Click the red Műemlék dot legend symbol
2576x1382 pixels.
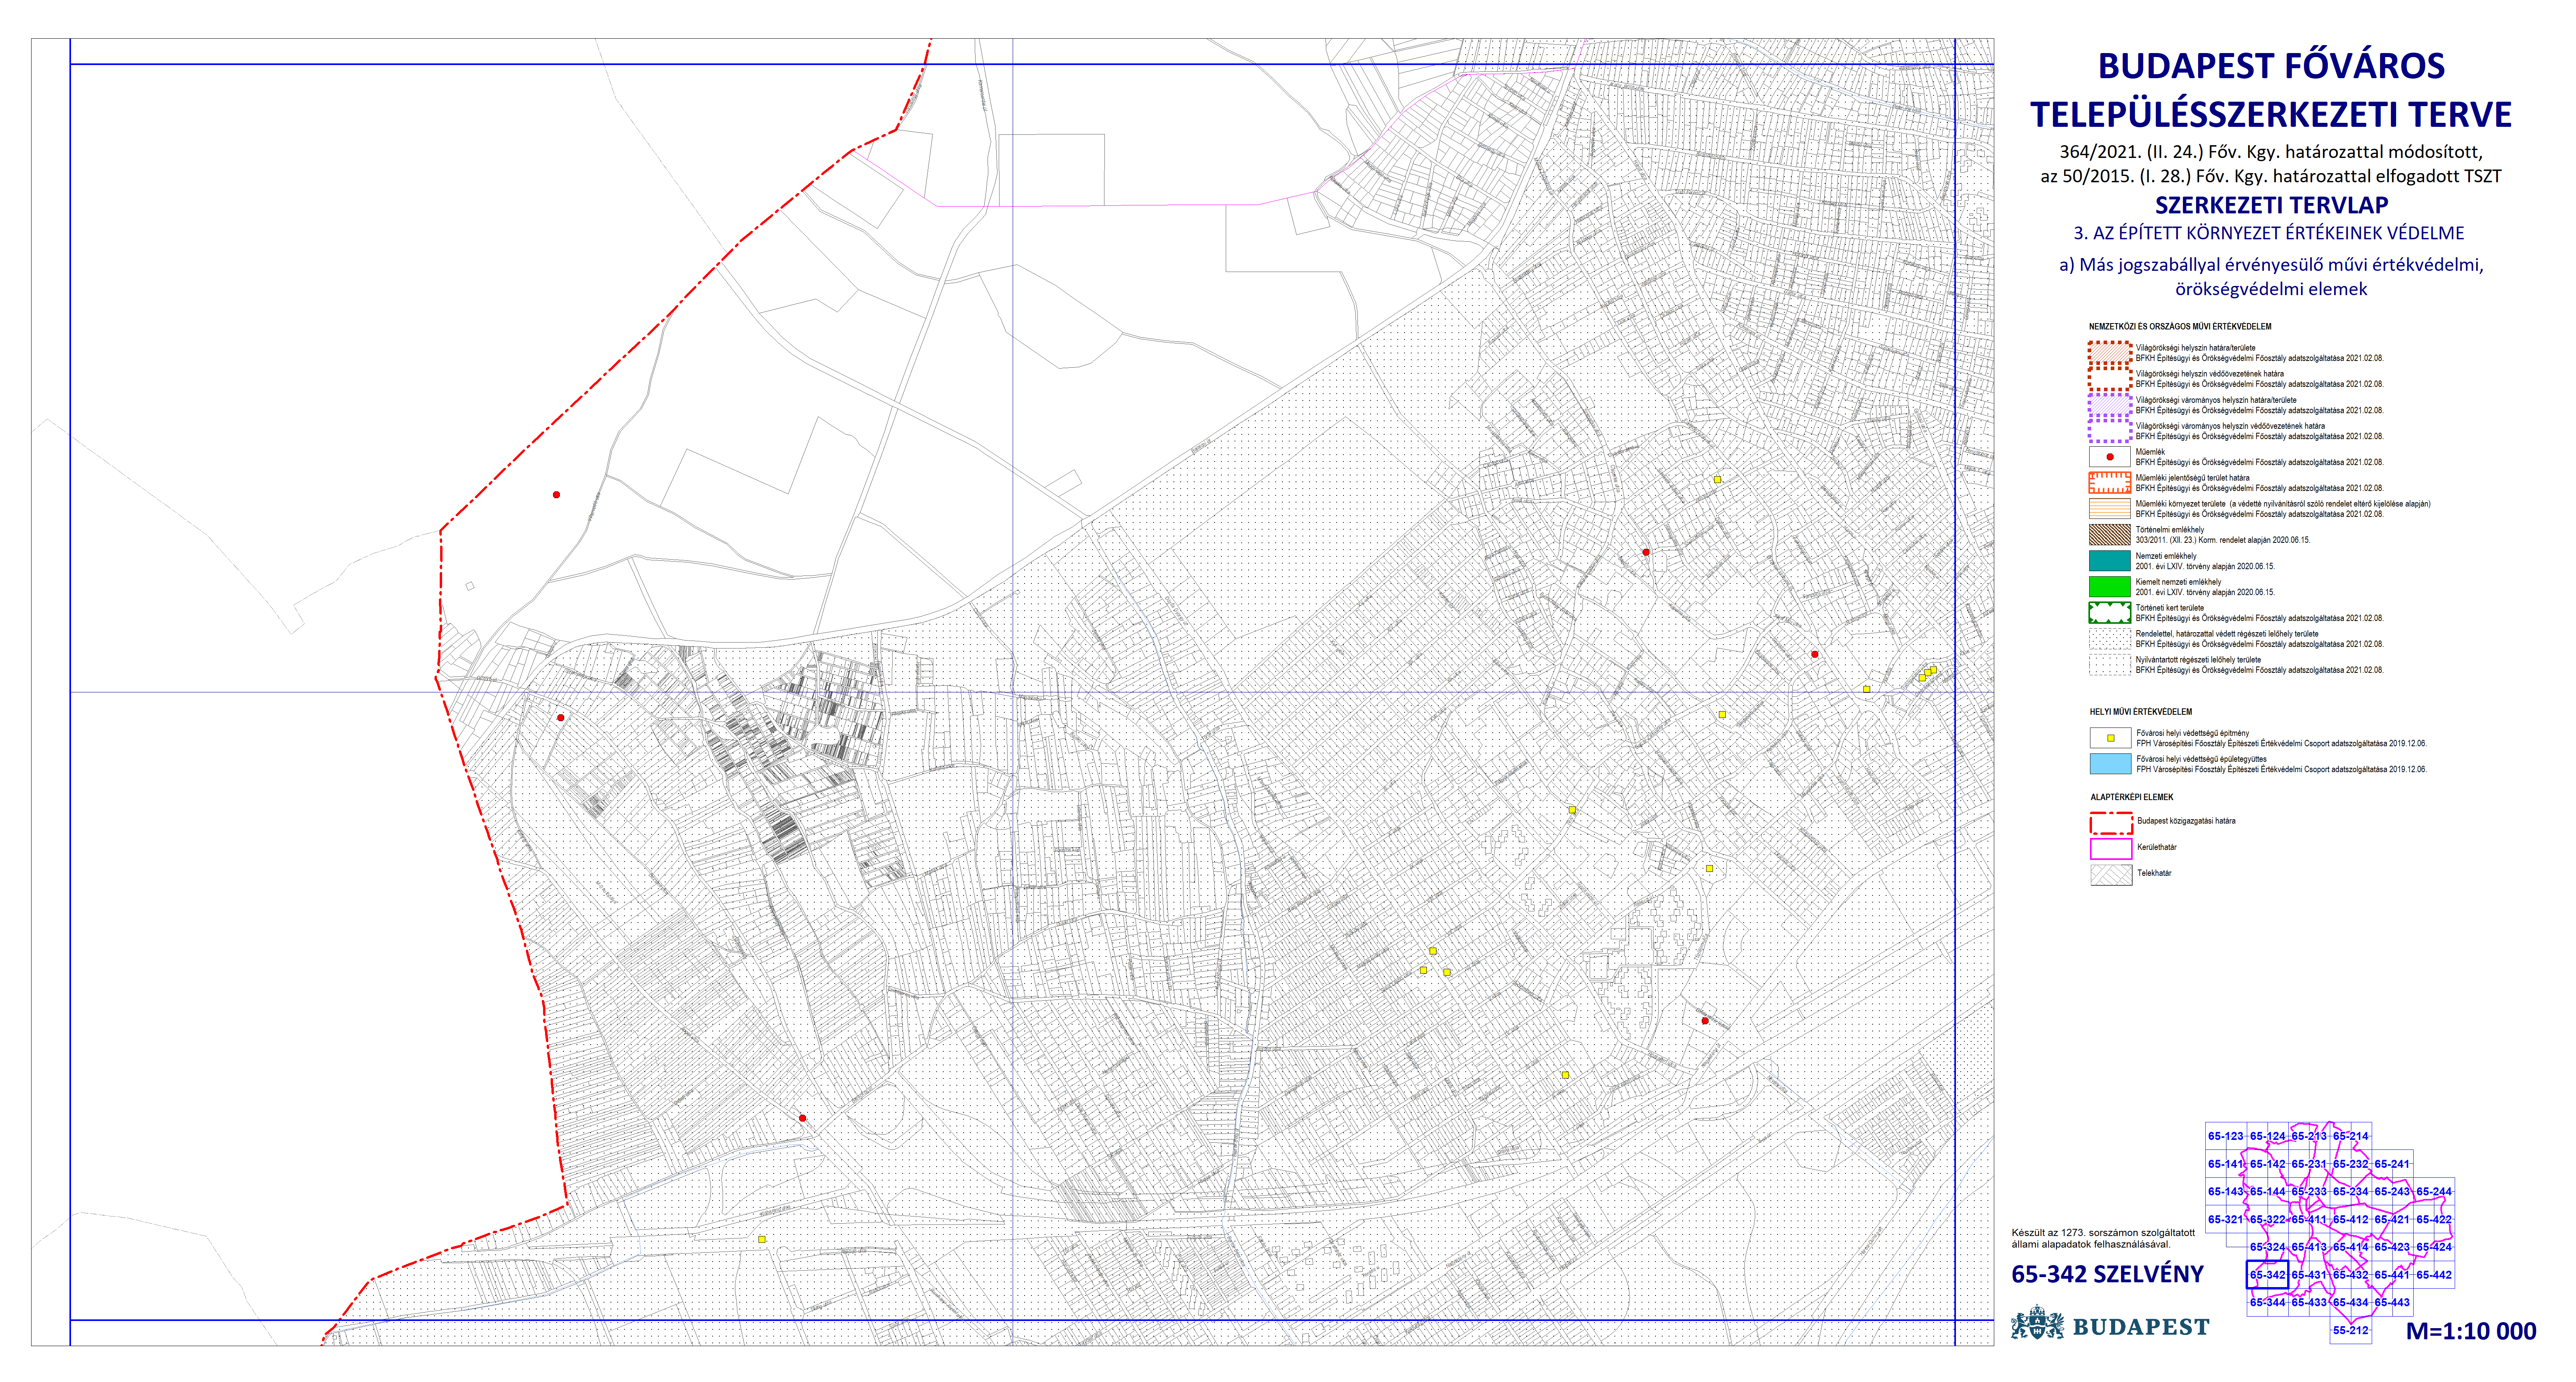click(x=2110, y=457)
